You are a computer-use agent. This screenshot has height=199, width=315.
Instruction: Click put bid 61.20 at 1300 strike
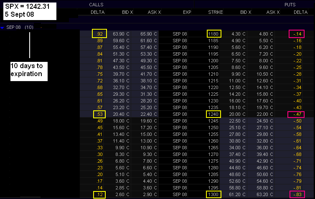235,194
